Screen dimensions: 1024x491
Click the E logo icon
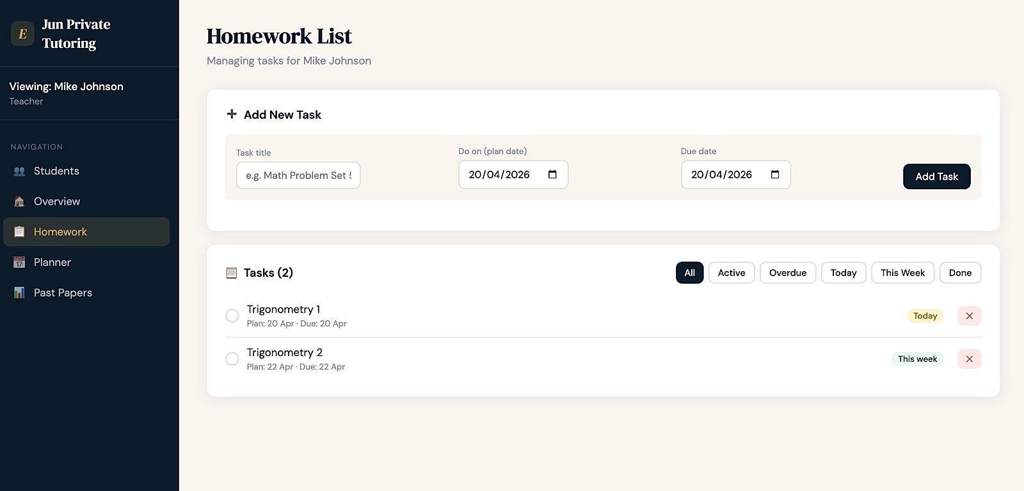coord(22,34)
